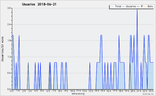This screenshot has width=156, height=96.
Task: Click the '13 h' x-axis label
Action: click(x=91, y=91)
